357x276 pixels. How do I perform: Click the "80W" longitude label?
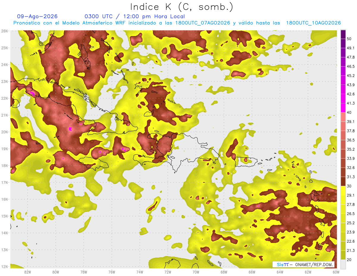coord(56,272)
